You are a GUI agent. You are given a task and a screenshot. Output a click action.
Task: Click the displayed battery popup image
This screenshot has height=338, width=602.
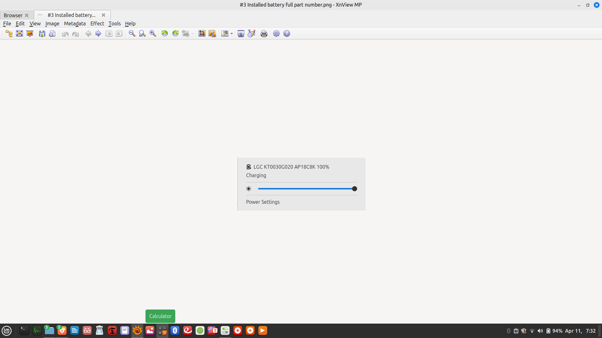301,184
